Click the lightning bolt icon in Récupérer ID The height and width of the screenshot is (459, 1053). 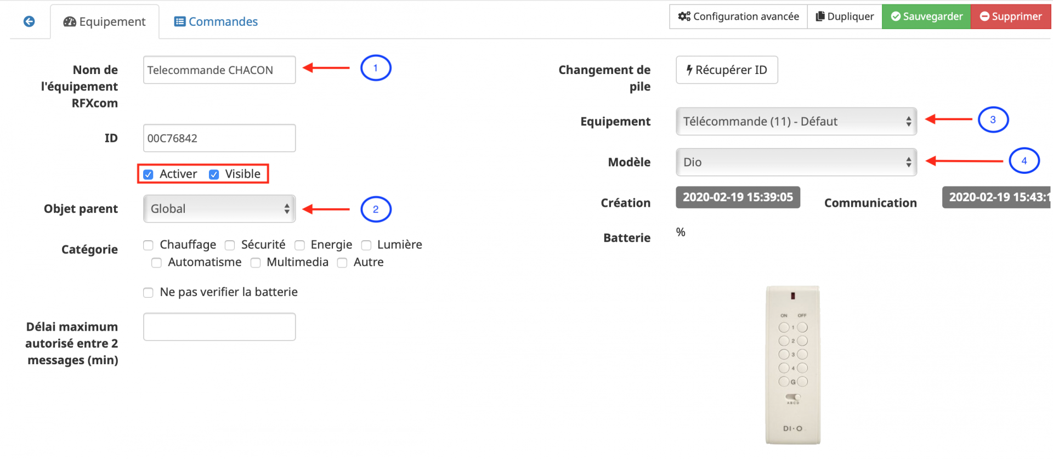689,70
